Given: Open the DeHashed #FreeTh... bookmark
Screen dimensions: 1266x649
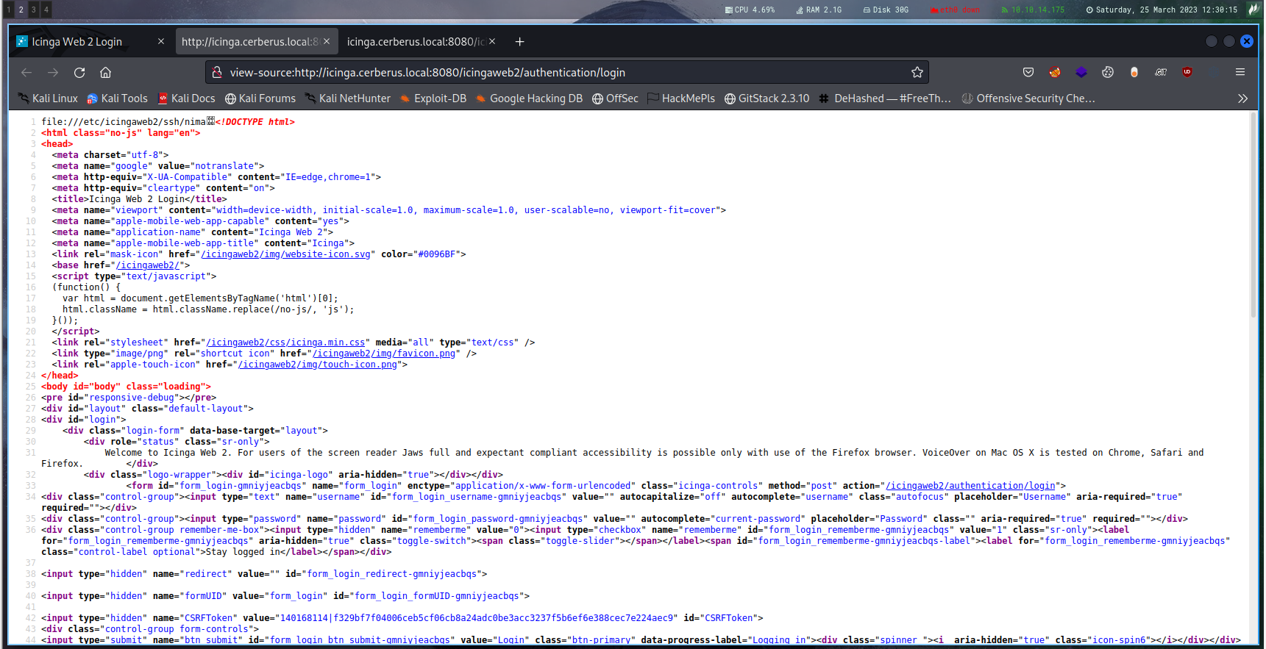Looking at the screenshot, I should pyautogui.click(x=885, y=98).
